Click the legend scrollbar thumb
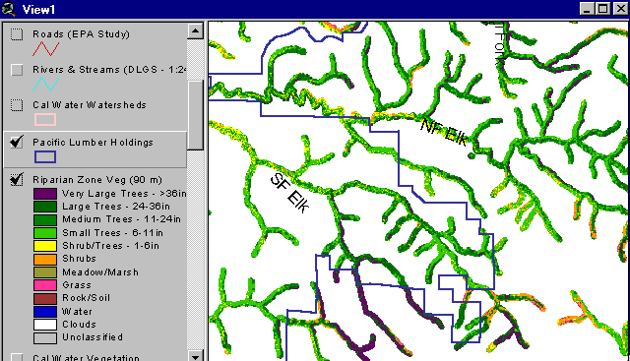This screenshot has width=630, height=361. (195, 115)
